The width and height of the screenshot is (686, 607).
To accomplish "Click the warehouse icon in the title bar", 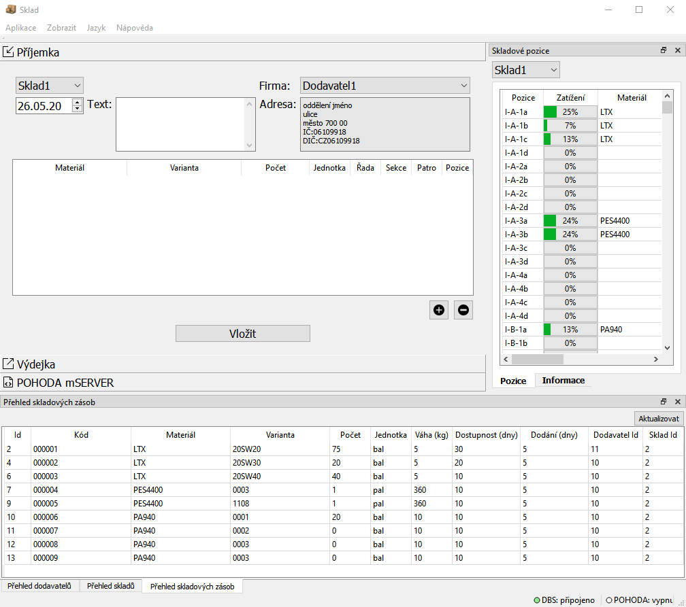I will [x=11, y=10].
